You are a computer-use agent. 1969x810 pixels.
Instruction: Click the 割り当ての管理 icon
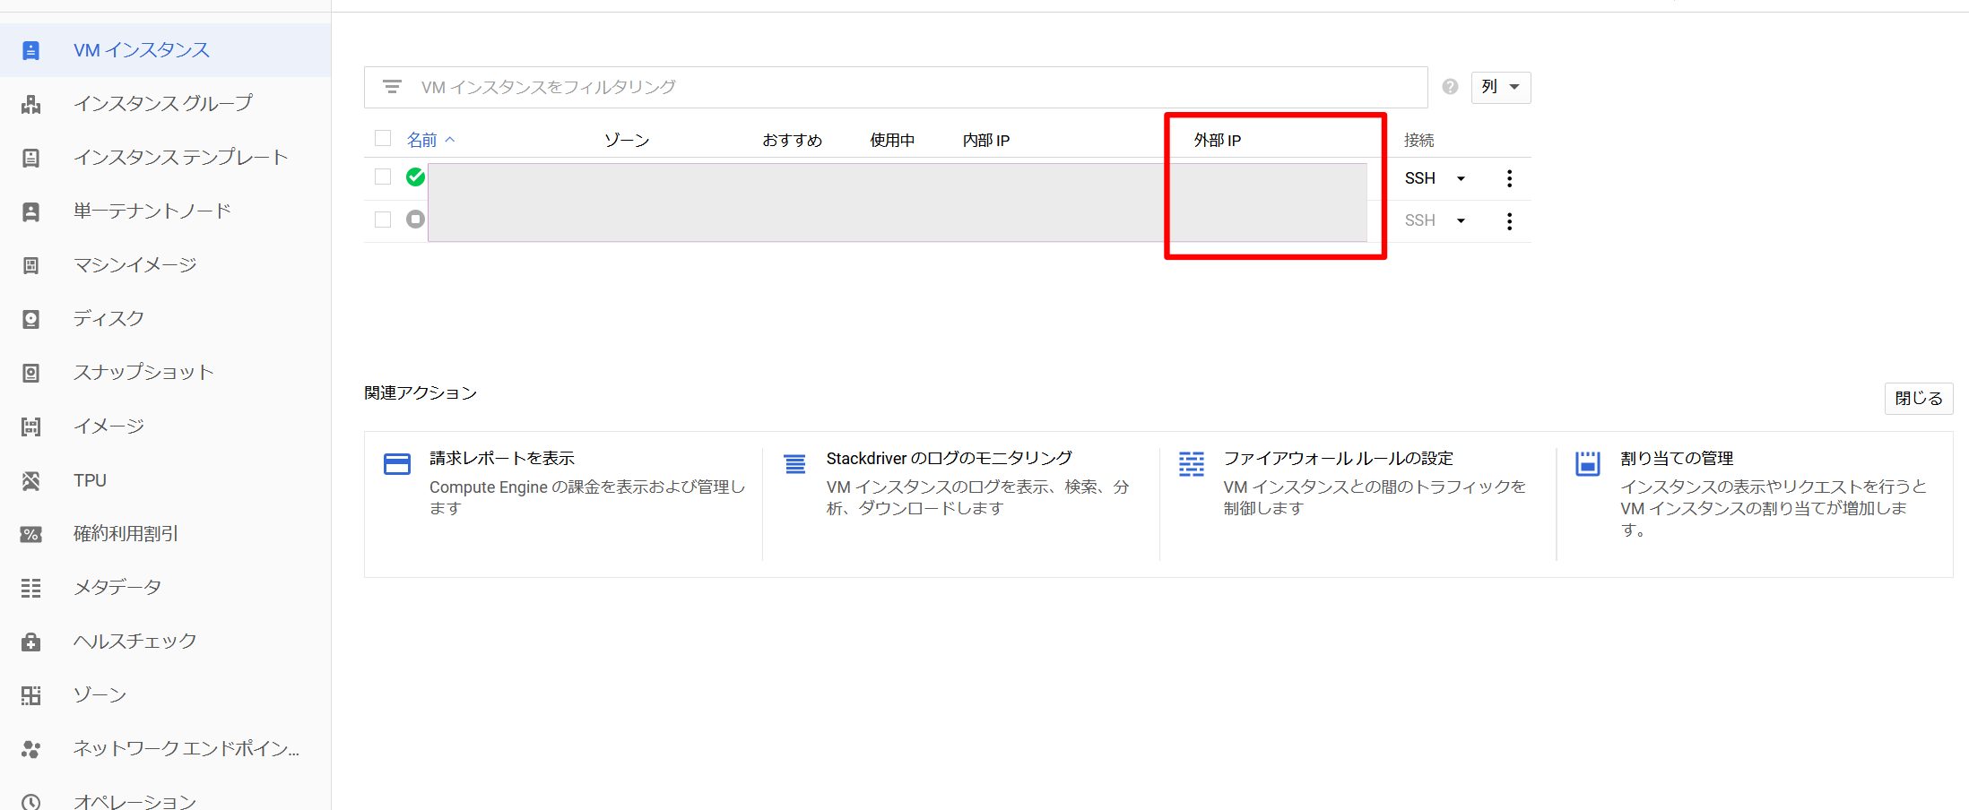click(x=1588, y=463)
